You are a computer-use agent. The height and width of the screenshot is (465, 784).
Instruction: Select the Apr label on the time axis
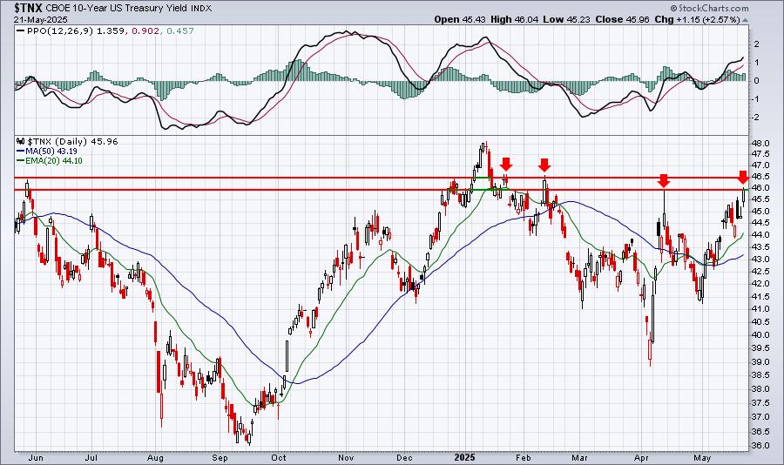coord(641,457)
